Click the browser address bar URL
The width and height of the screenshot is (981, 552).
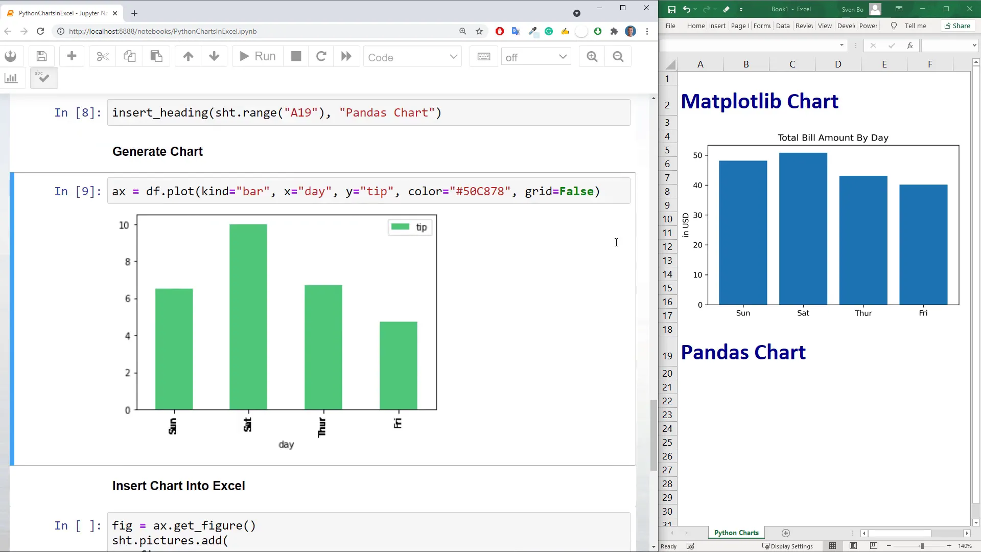(x=162, y=31)
